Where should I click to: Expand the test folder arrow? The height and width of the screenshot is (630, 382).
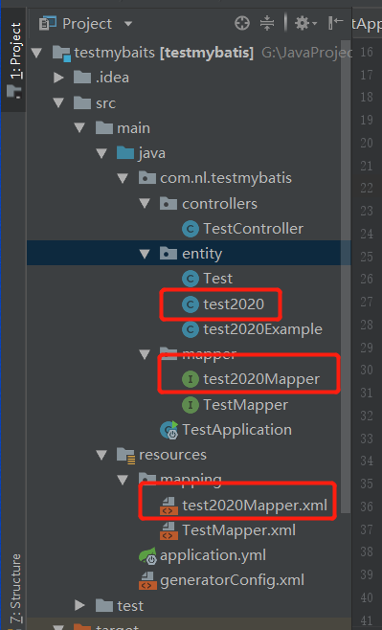79,605
